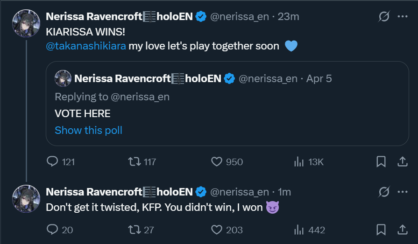Open more options on second tweet

(402, 192)
